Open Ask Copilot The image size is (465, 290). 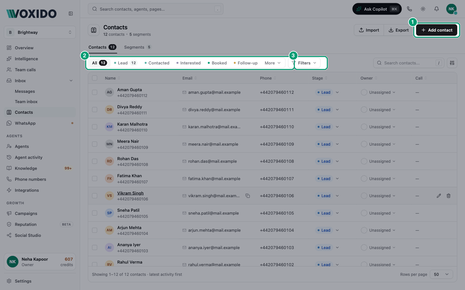click(377, 9)
